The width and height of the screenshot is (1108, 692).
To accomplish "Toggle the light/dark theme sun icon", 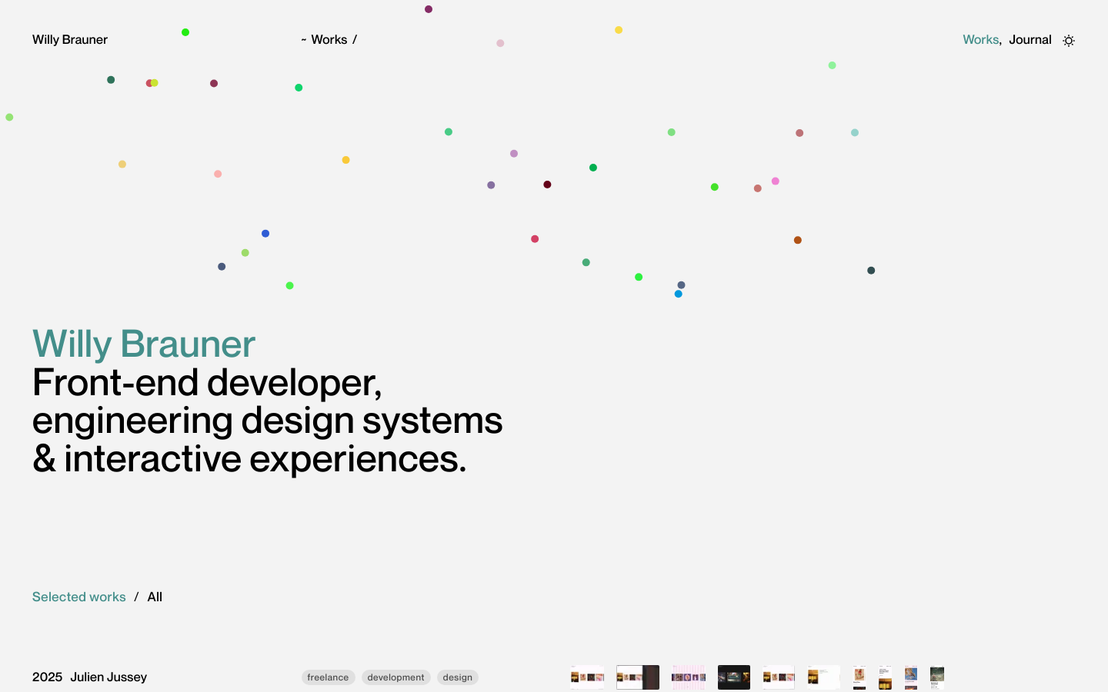I will (x=1068, y=41).
